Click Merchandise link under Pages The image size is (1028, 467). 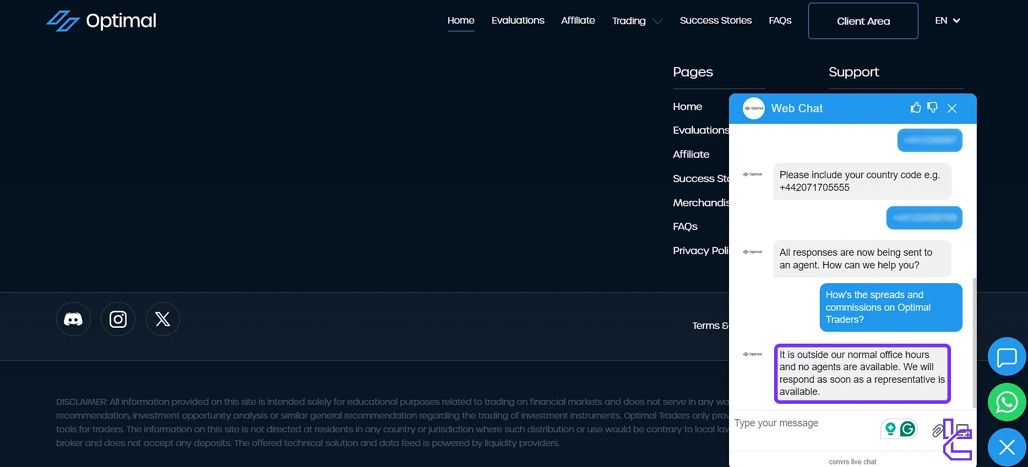tap(701, 203)
